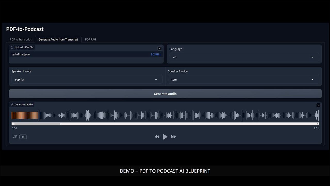Click the scrollbar right arrow under waveform
330x186 pixels.
[318, 124]
